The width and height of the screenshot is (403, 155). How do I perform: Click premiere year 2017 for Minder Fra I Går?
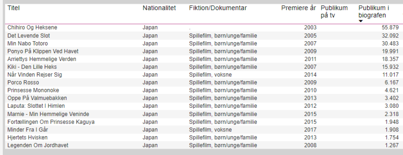click(310, 130)
